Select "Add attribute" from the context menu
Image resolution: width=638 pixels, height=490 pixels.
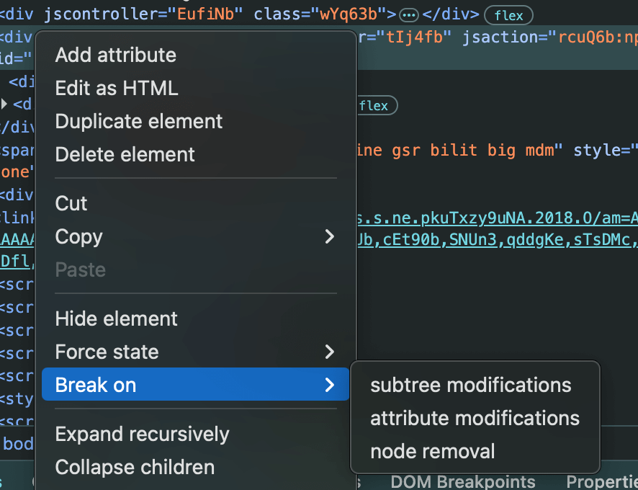(x=115, y=55)
